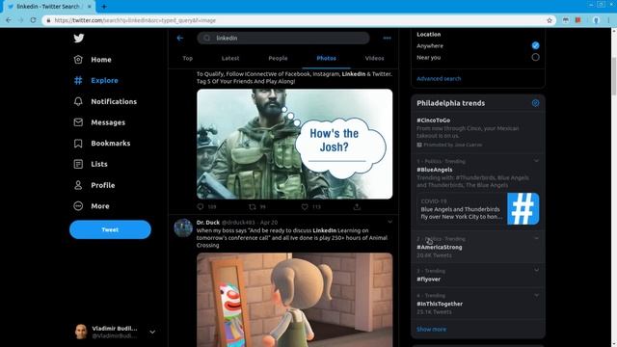
Task: Expand options chevron for #InThisTogether trend
Action: (x=536, y=295)
